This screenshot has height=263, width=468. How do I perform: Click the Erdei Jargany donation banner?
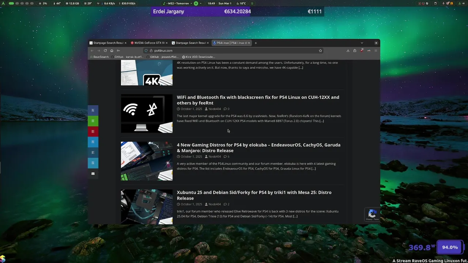tap(237, 12)
